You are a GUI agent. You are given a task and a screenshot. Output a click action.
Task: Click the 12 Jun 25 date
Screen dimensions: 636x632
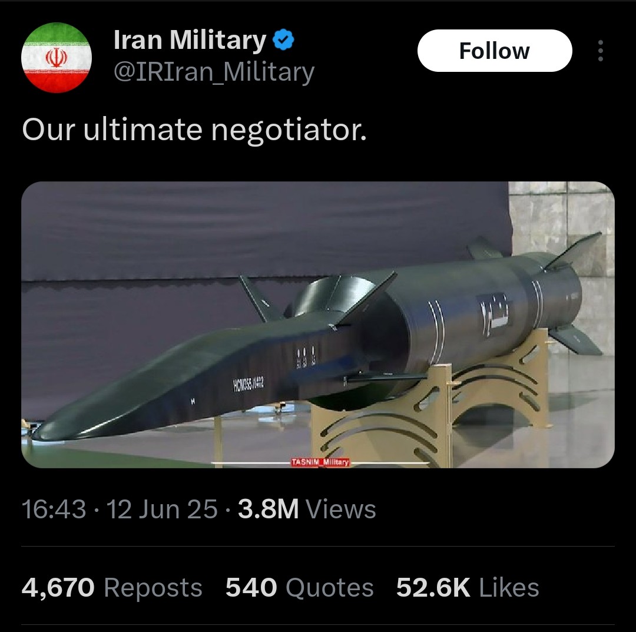click(x=163, y=509)
